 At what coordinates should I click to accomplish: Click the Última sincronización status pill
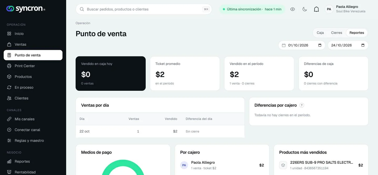coord(252,9)
